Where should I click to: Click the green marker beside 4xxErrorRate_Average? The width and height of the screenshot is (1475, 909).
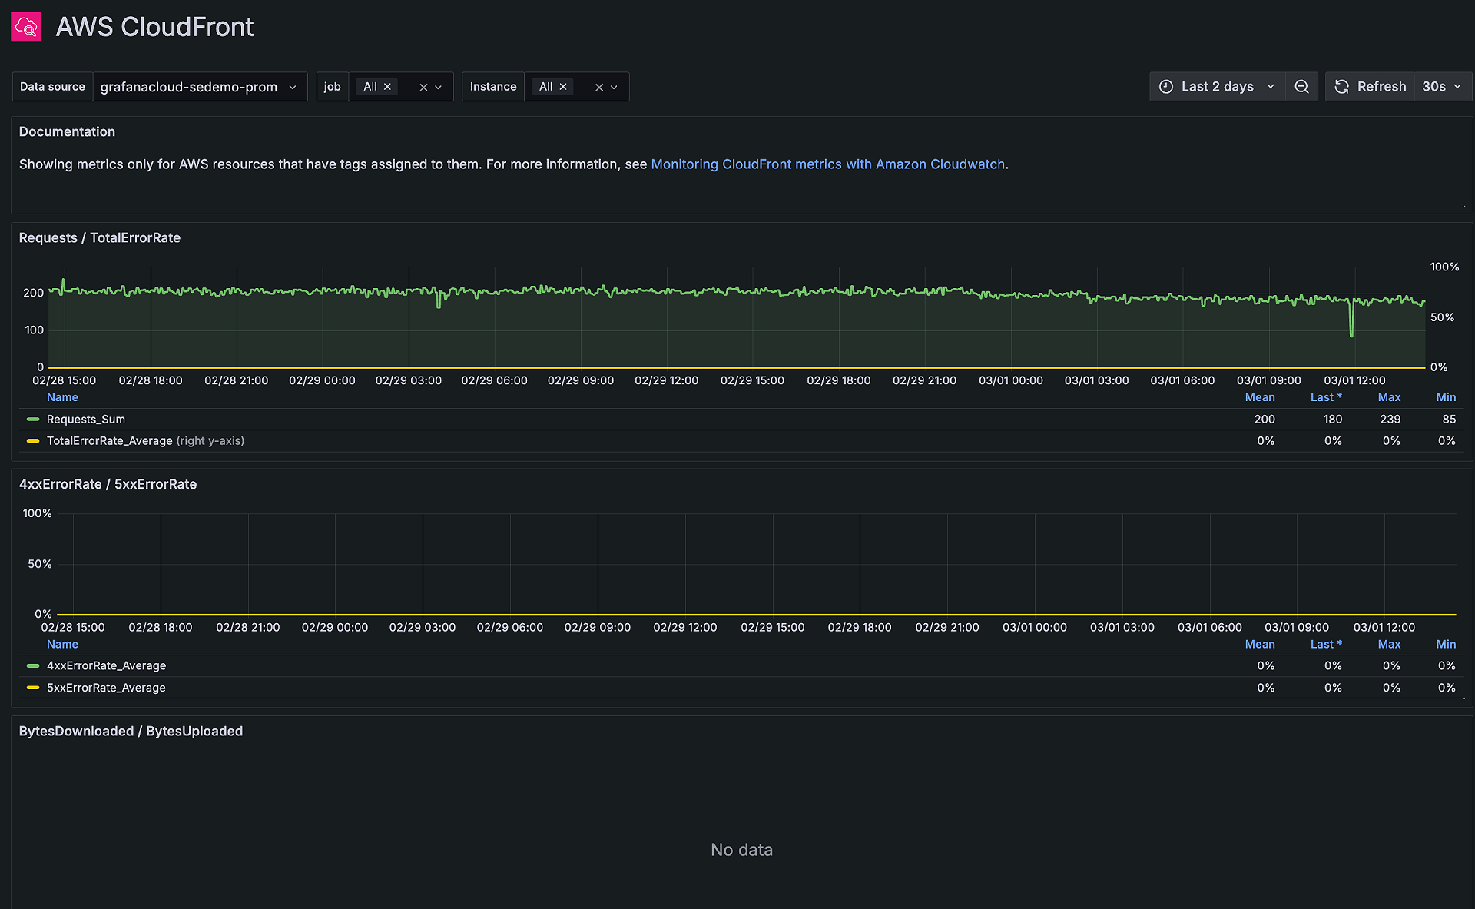click(x=31, y=665)
